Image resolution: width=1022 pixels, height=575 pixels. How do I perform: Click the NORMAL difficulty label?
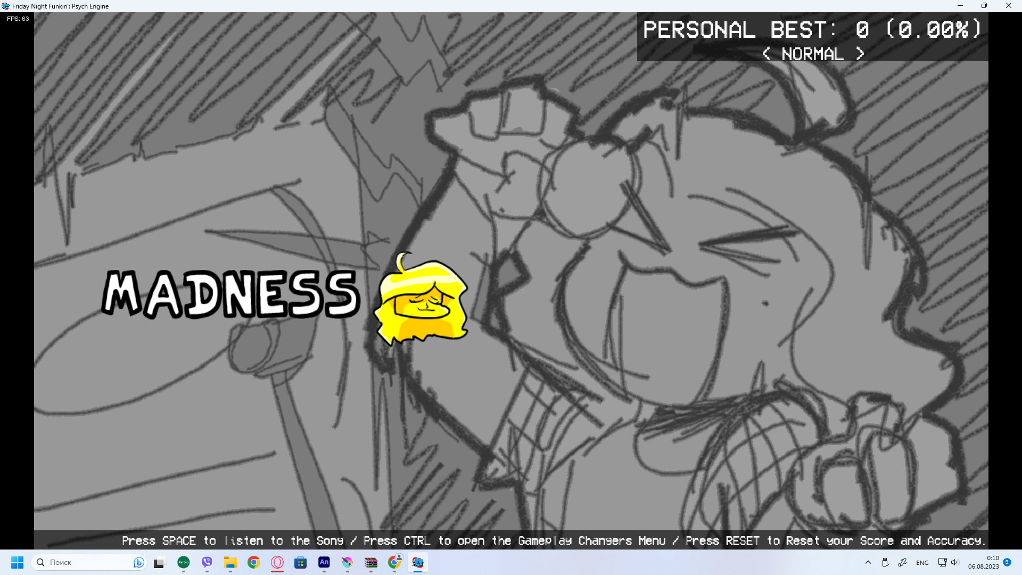(812, 54)
